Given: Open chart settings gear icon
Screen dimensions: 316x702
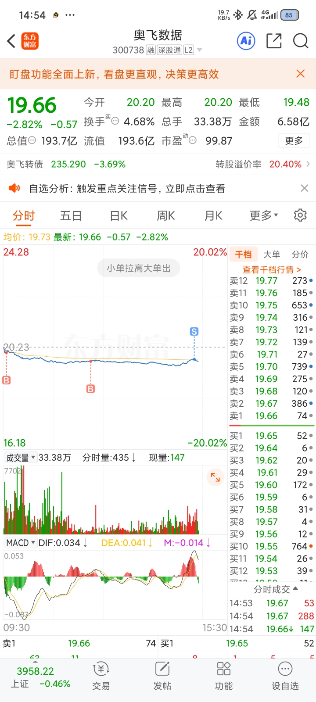Looking at the screenshot, I should click(x=300, y=215).
